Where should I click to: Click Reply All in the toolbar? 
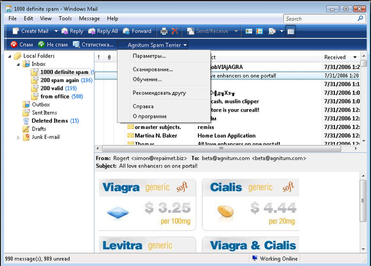(103, 31)
